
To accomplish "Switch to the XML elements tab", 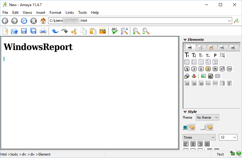I will tap(233, 48).
